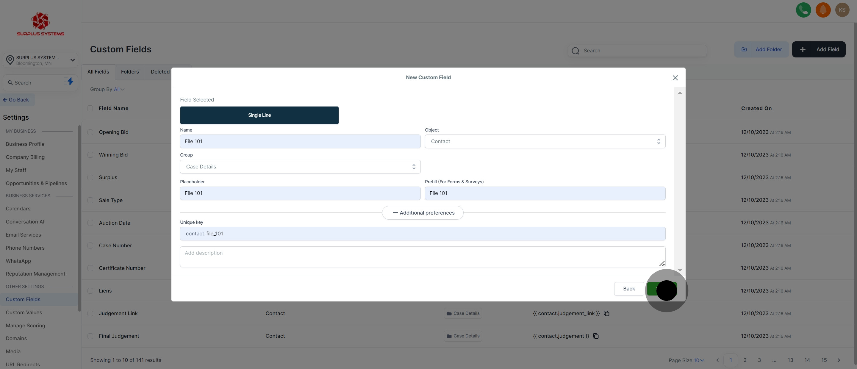Switch to the Folders tab
This screenshot has width=857, height=369.
click(x=130, y=72)
